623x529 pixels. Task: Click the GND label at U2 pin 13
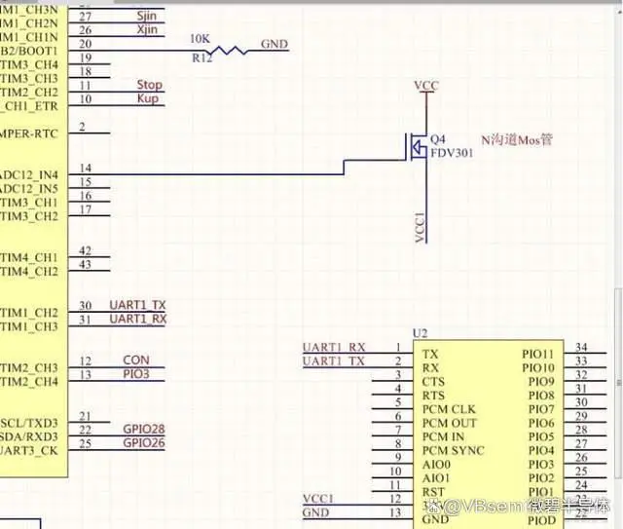coord(315,512)
